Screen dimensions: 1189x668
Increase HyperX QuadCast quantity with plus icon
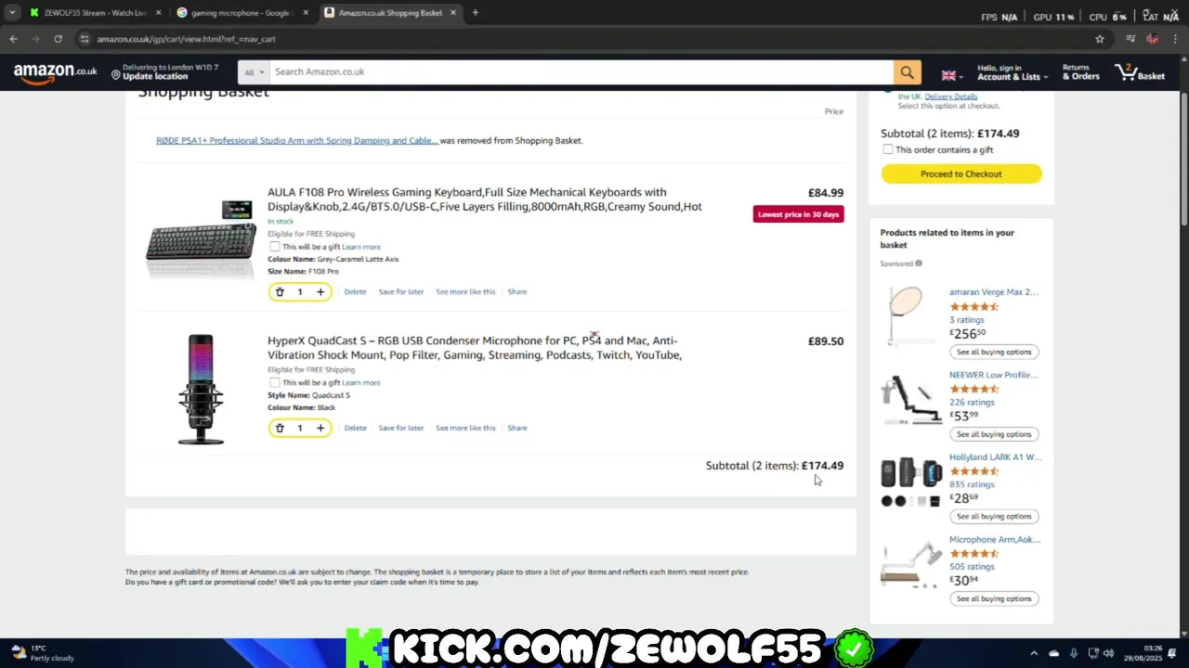pos(320,428)
